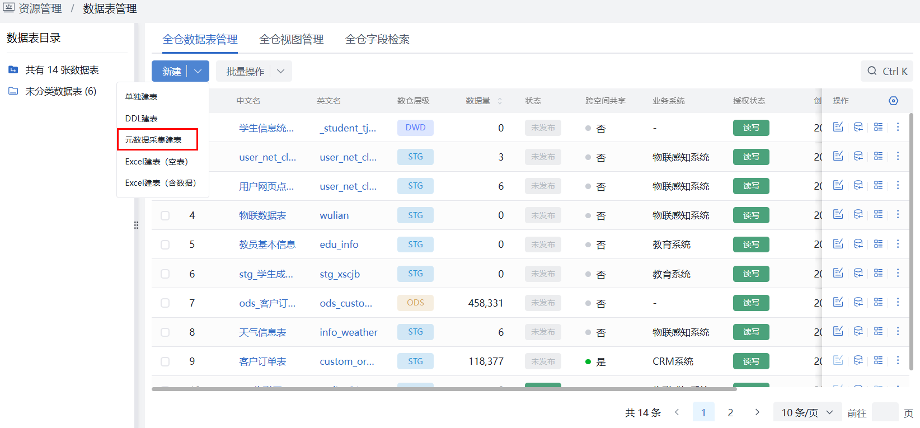Click the 共有 14 张数据表 folder icon
The width and height of the screenshot is (920, 428).
[13, 69]
